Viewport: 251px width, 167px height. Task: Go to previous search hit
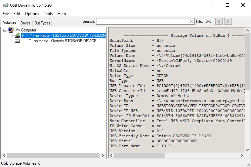[219, 21]
